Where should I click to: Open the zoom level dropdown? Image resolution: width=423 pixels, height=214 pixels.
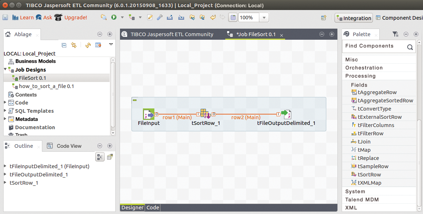tap(263, 17)
